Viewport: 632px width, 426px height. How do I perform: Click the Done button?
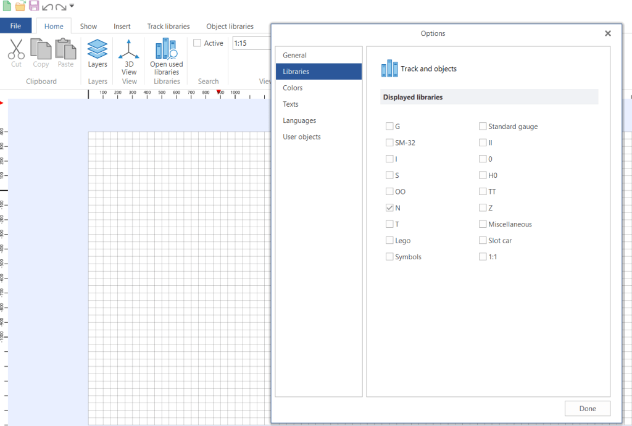587,409
